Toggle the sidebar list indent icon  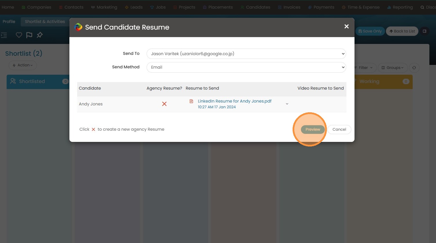(4, 35)
